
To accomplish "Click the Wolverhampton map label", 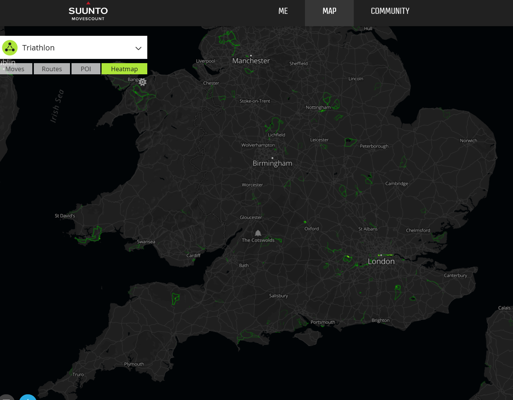I will (x=258, y=145).
